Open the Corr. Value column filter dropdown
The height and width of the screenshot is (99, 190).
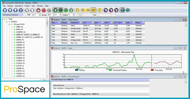(x=124, y=23)
